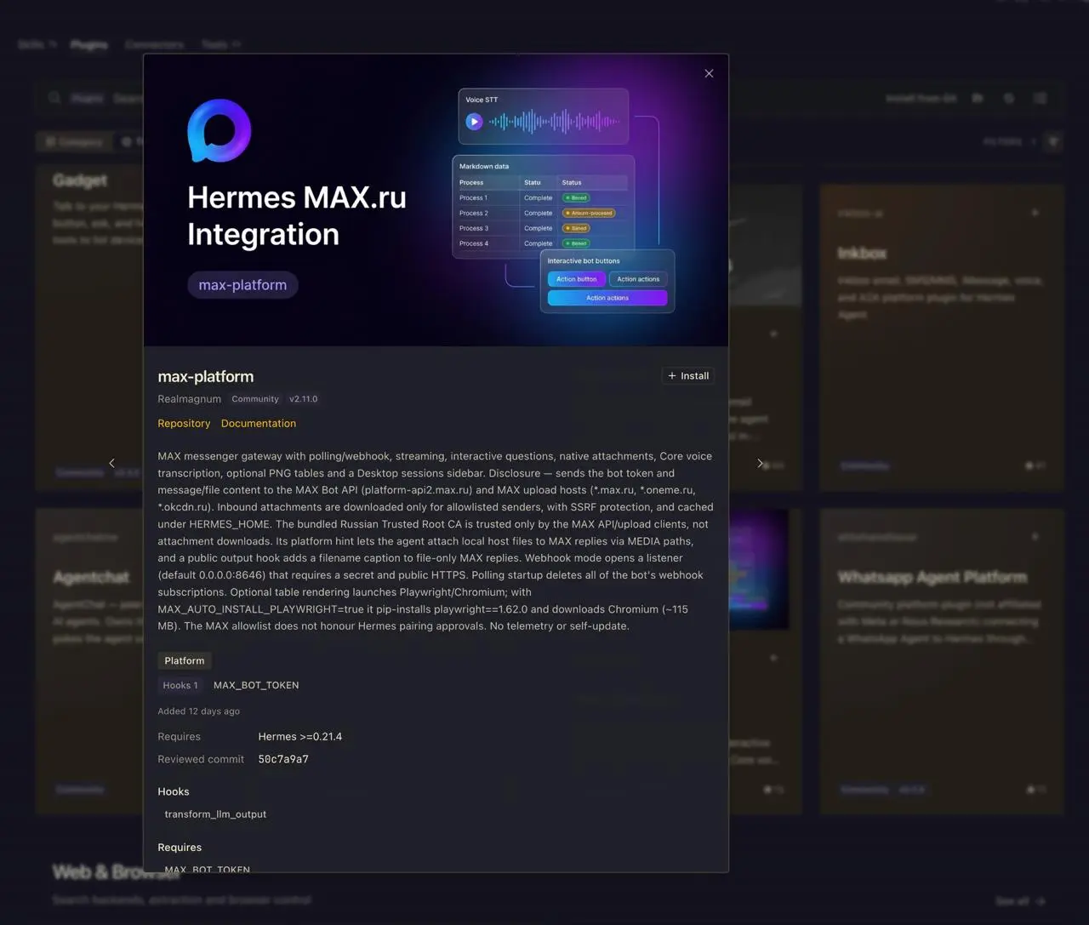Open the Agentchat plugin card in background

coord(89,661)
